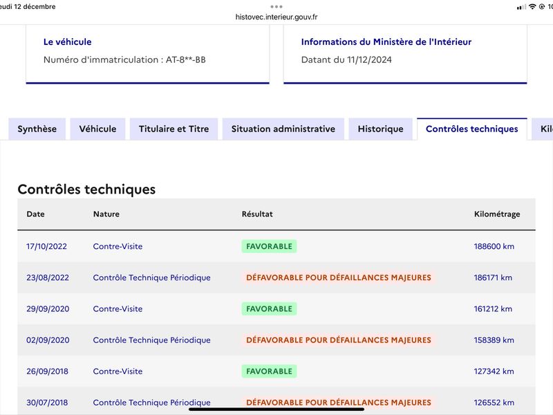Select the Contrôles techniques tab
Image resolution: width=553 pixels, height=415 pixels.
472,129
